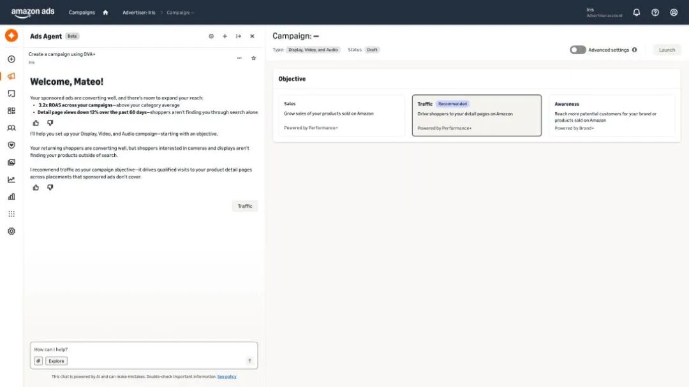Click the Traffic suggestion chip in chat
The height and width of the screenshot is (387, 689).
pyautogui.click(x=245, y=206)
